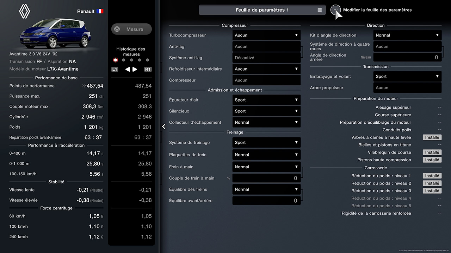This screenshot has height=253, width=451.
Task: Click Modifier la feuille des paramètres
Action: [377, 10]
